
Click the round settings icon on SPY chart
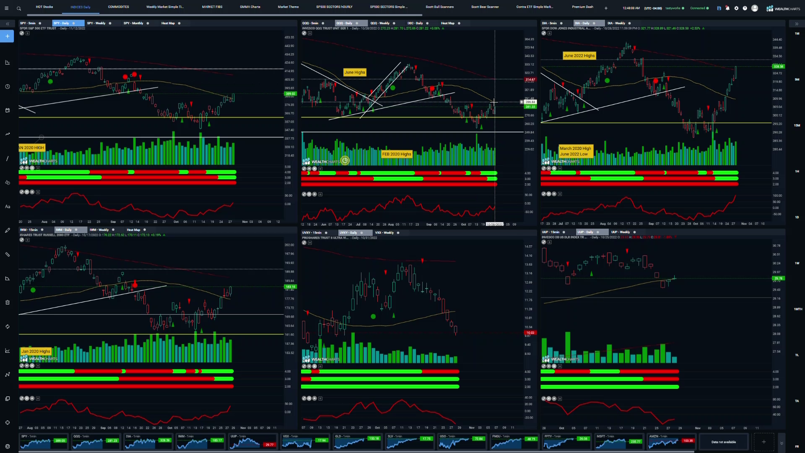coord(22,33)
